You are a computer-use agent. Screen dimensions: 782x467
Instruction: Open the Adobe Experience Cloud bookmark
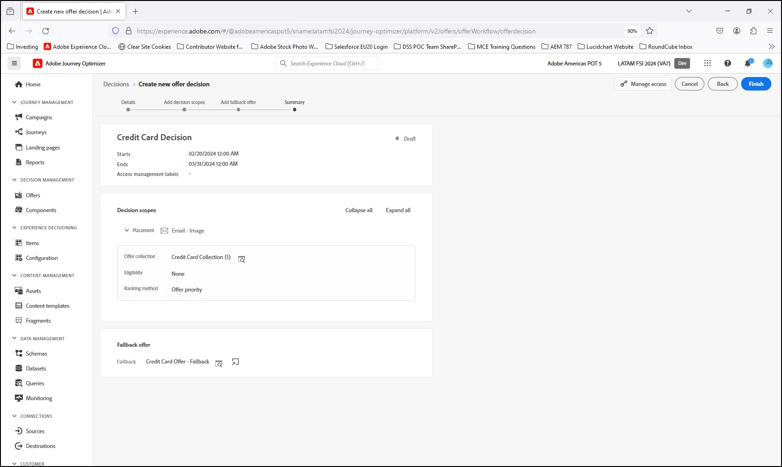click(78, 46)
